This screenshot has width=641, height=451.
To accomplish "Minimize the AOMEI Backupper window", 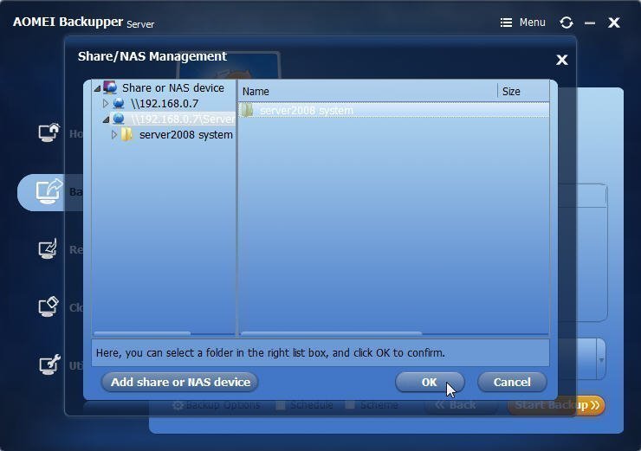I will [x=590, y=23].
